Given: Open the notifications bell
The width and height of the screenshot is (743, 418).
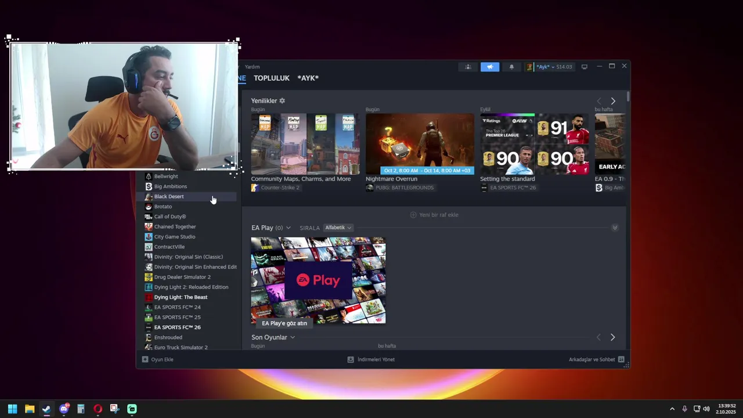Looking at the screenshot, I should click(x=511, y=67).
